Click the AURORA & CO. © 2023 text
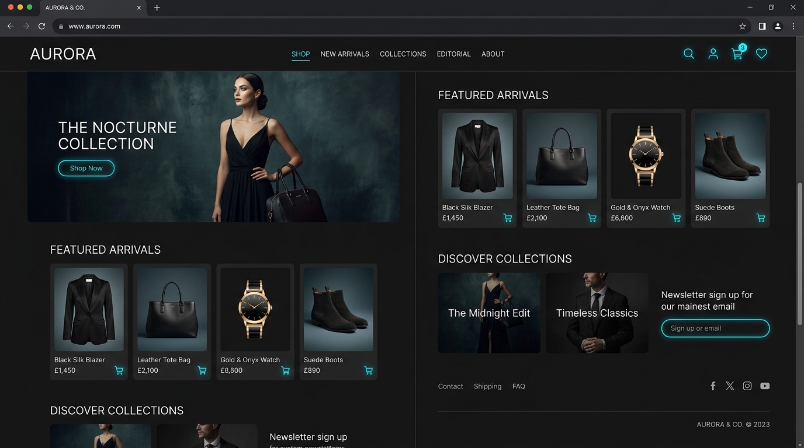 click(x=733, y=425)
